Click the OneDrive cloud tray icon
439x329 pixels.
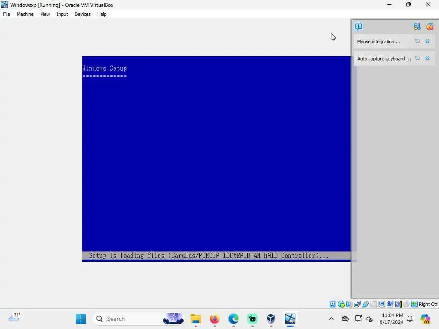coord(345,319)
